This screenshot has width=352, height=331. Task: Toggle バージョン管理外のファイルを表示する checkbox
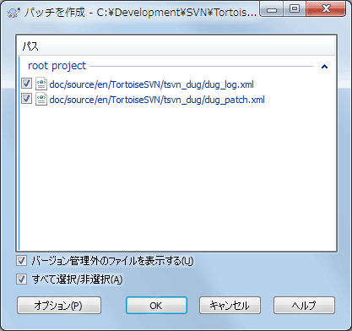click(21, 261)
